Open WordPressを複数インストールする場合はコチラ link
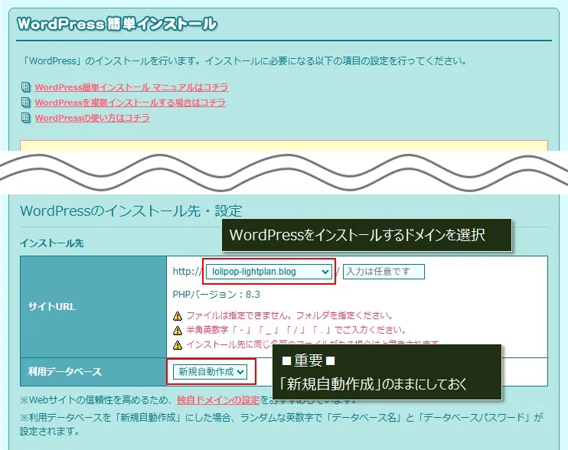The width and height of the screenshot is (568, 450). (130, 103)
